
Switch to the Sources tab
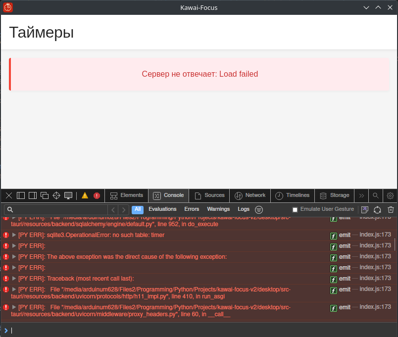pyautogui.click(x=209, y=195)
